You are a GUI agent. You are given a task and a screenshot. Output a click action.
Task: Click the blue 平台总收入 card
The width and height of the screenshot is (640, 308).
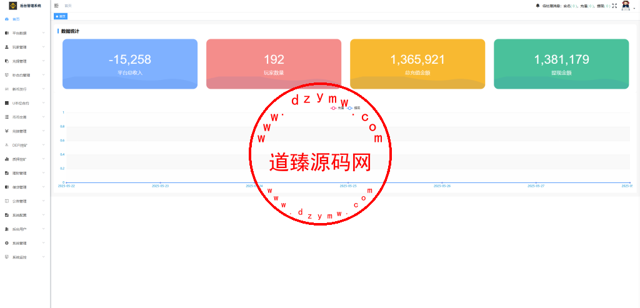point(130,64)
